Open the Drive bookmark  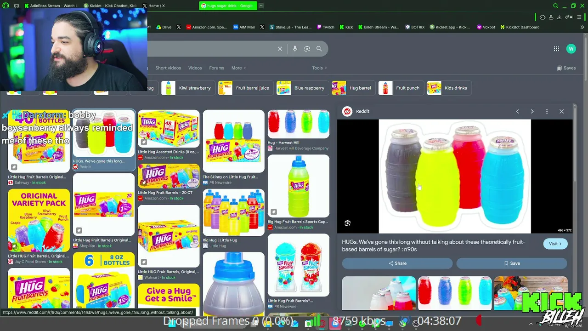point(164,27)
